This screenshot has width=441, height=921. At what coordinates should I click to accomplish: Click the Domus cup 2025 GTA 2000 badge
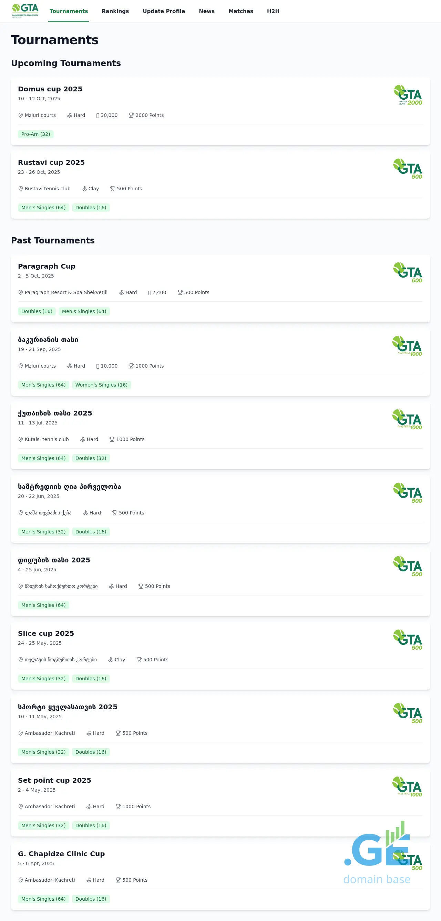click(x=408, y=95)
